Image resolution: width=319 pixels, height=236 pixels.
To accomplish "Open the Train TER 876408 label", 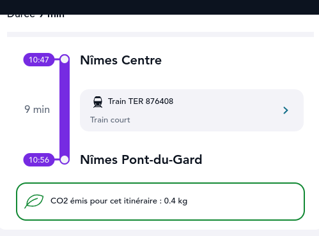I will [x=141, y=101].
